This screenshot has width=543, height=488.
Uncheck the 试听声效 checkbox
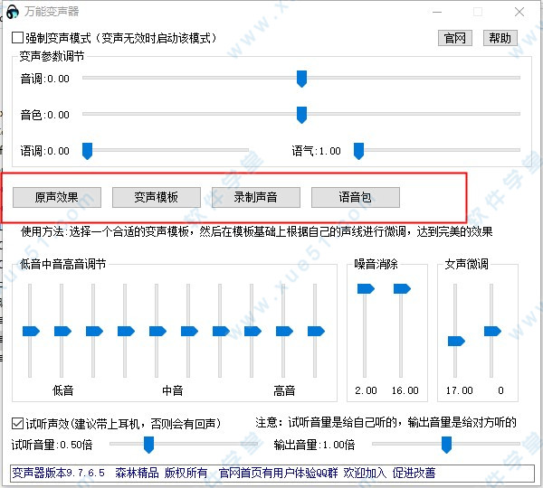pos(17,423)
